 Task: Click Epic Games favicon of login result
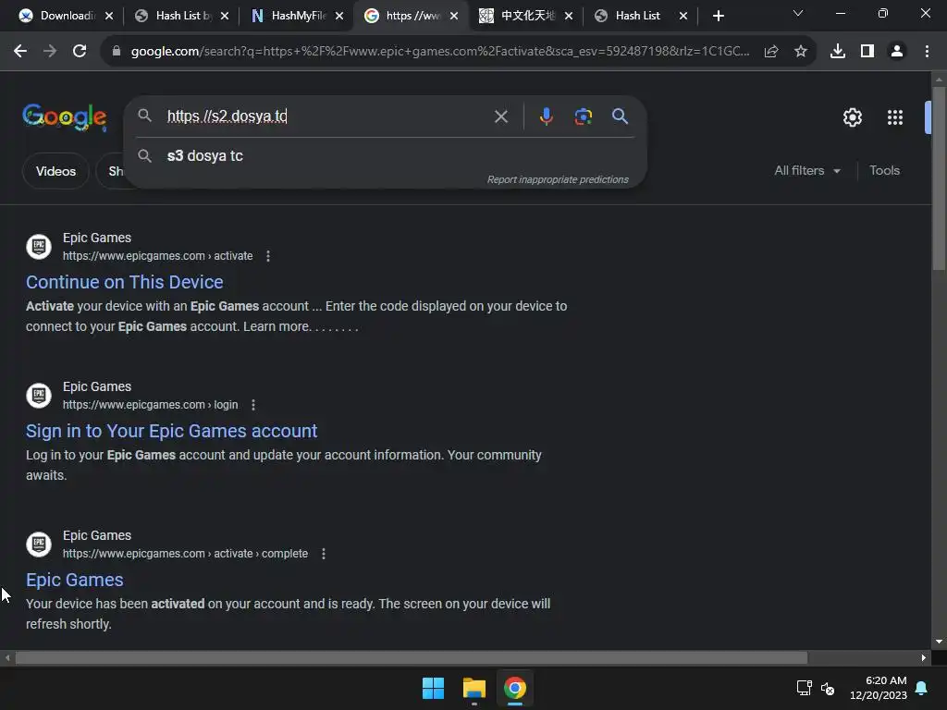pyautogui.click(x=39, y=396)
